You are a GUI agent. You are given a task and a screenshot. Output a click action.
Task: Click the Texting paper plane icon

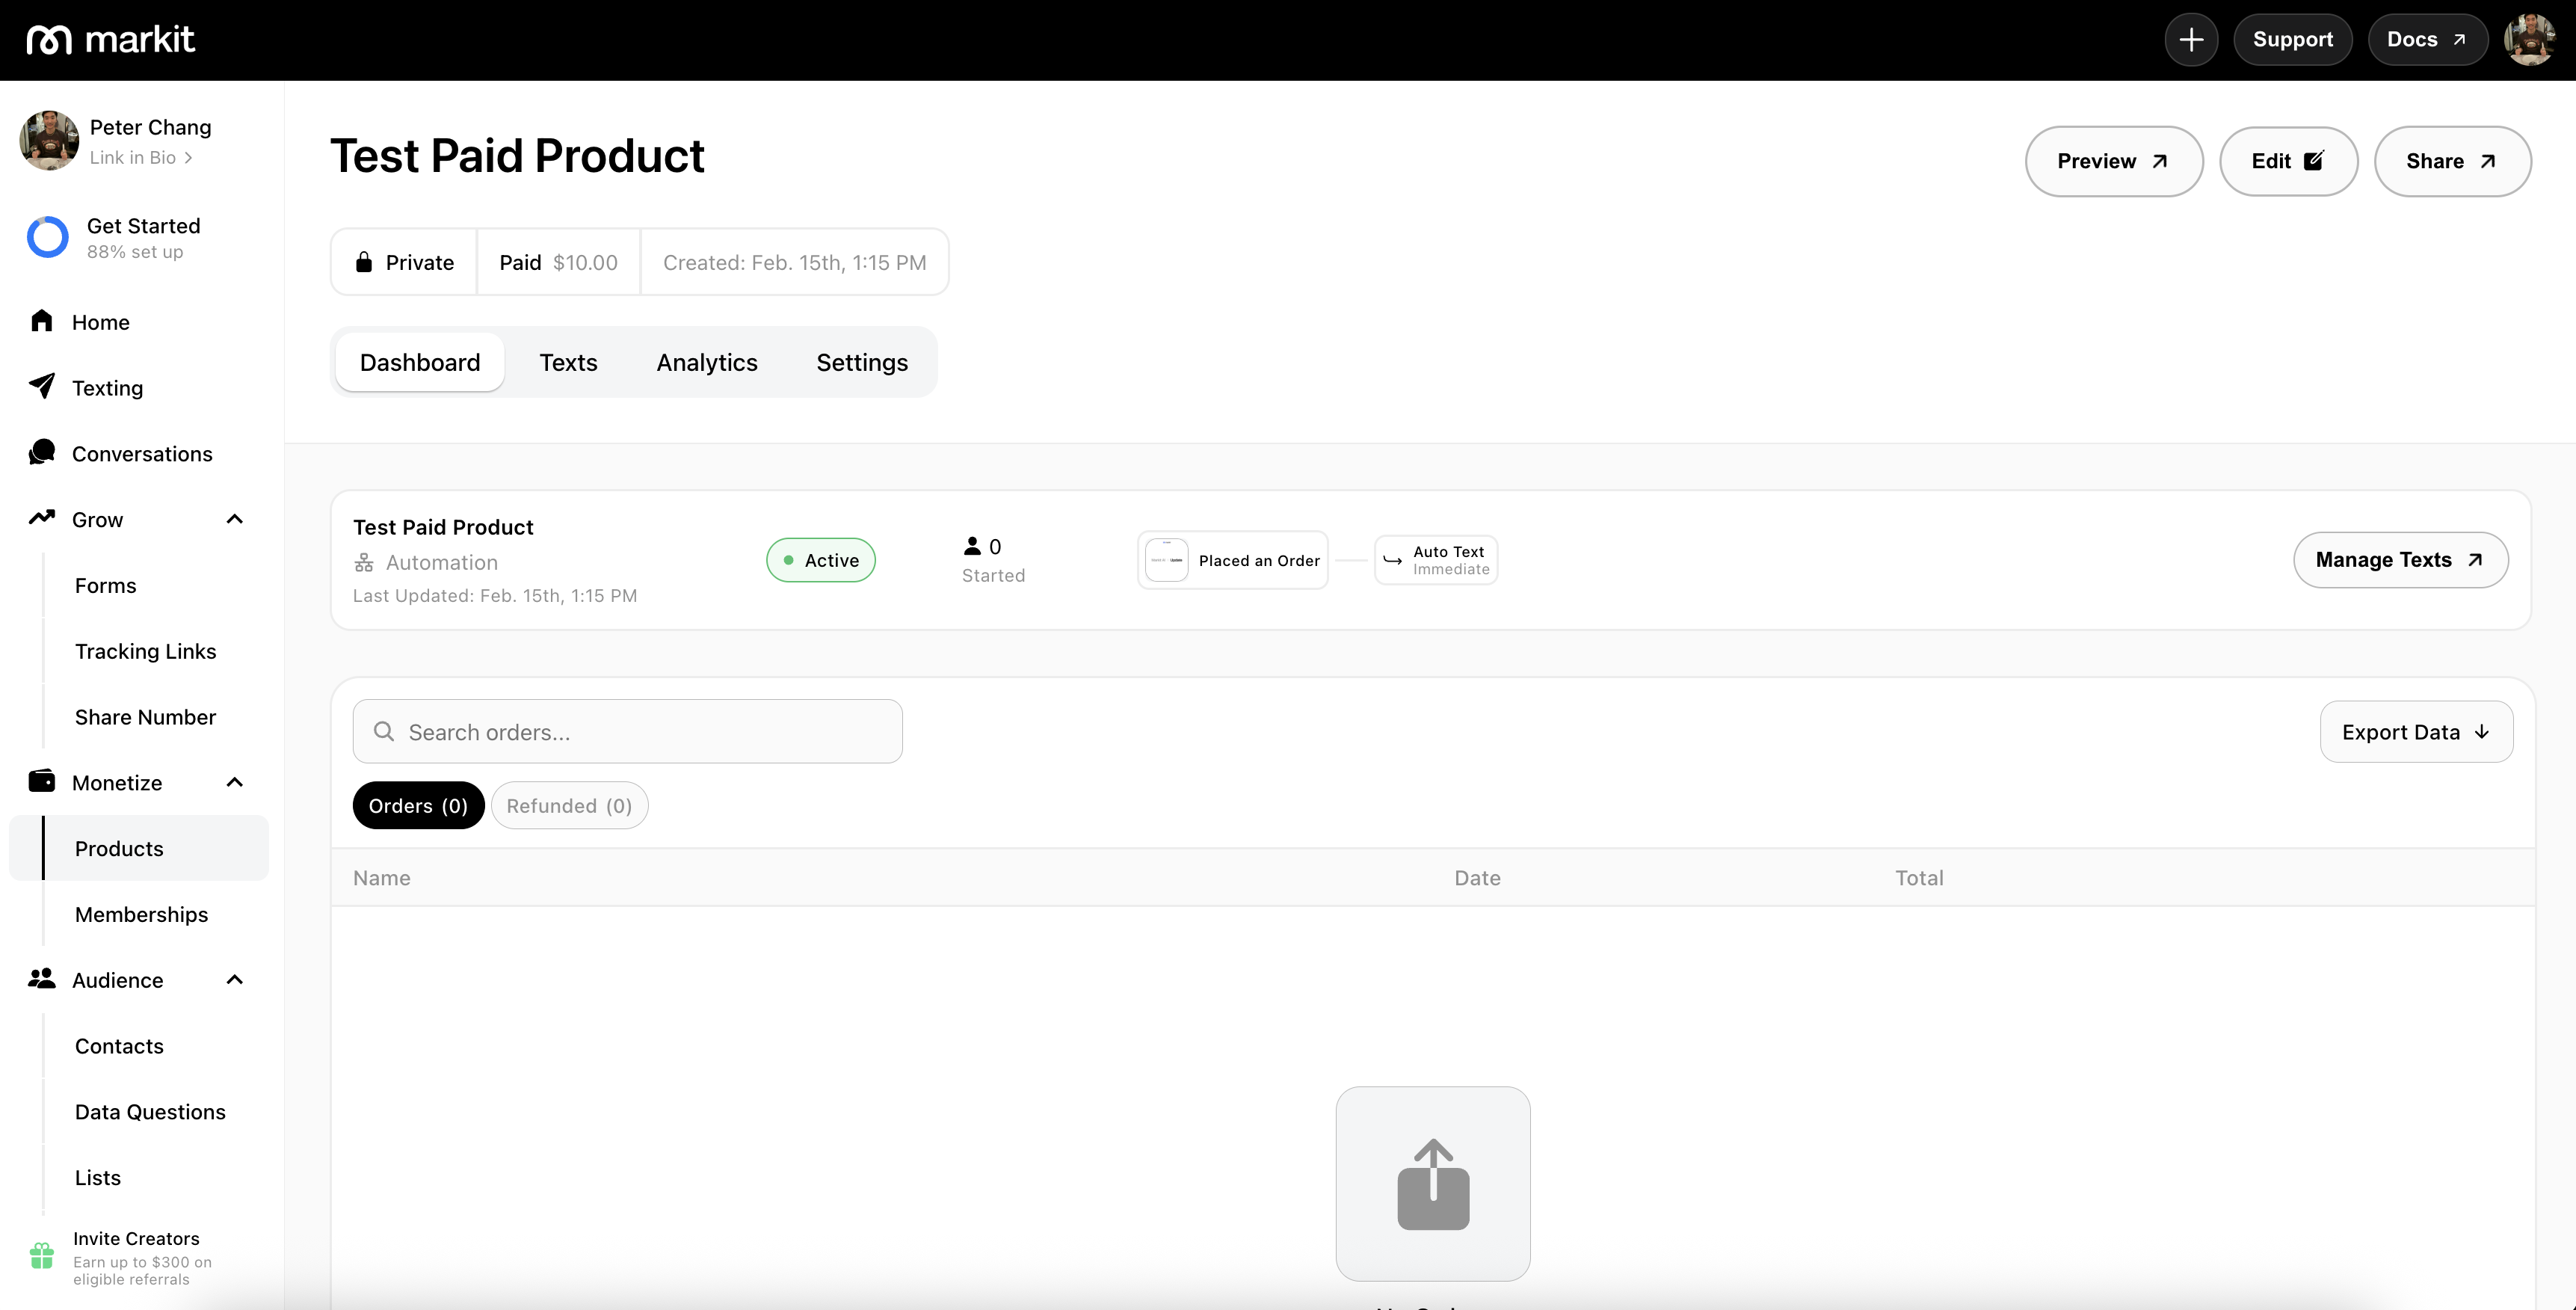42,387
